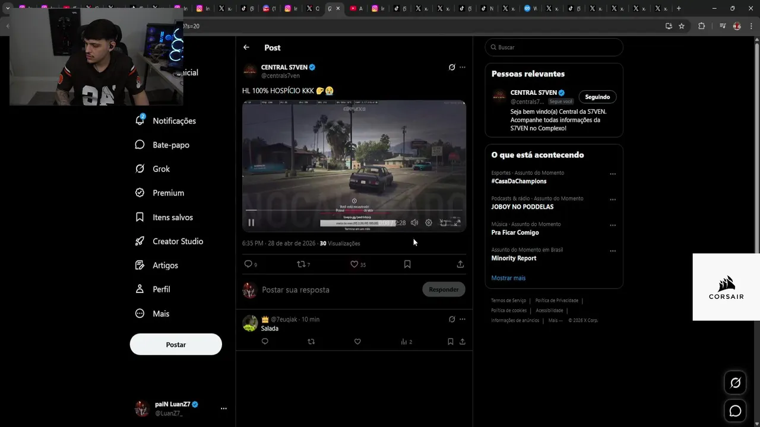Click Mostrar mais under trends

click(508, 278)
